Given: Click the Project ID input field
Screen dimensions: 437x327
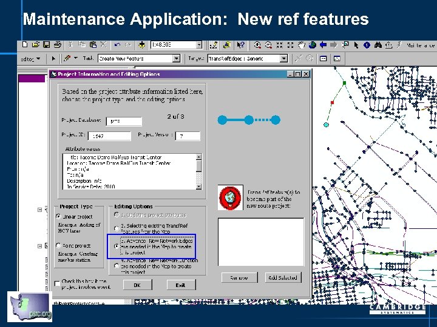Looking at the screenshot, I should coord(109,136).
